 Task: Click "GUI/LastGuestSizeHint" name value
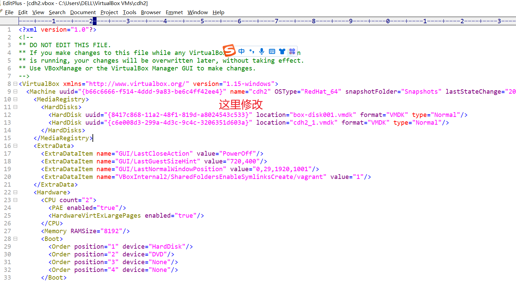158,161
